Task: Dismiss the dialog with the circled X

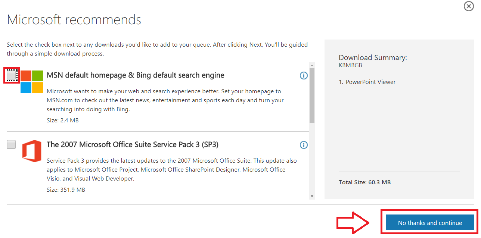Action: (469, 6)
